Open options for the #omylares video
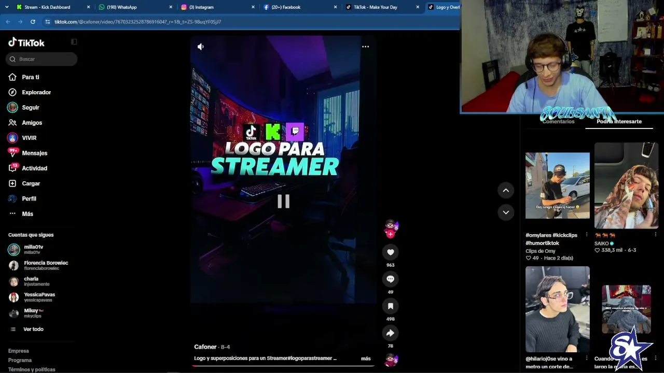Screen dimensions: 664x373 tap(587, 235)
